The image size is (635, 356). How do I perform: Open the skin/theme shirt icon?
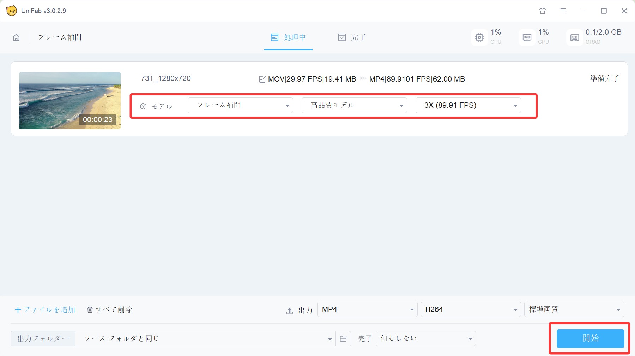tap(543, 11)
